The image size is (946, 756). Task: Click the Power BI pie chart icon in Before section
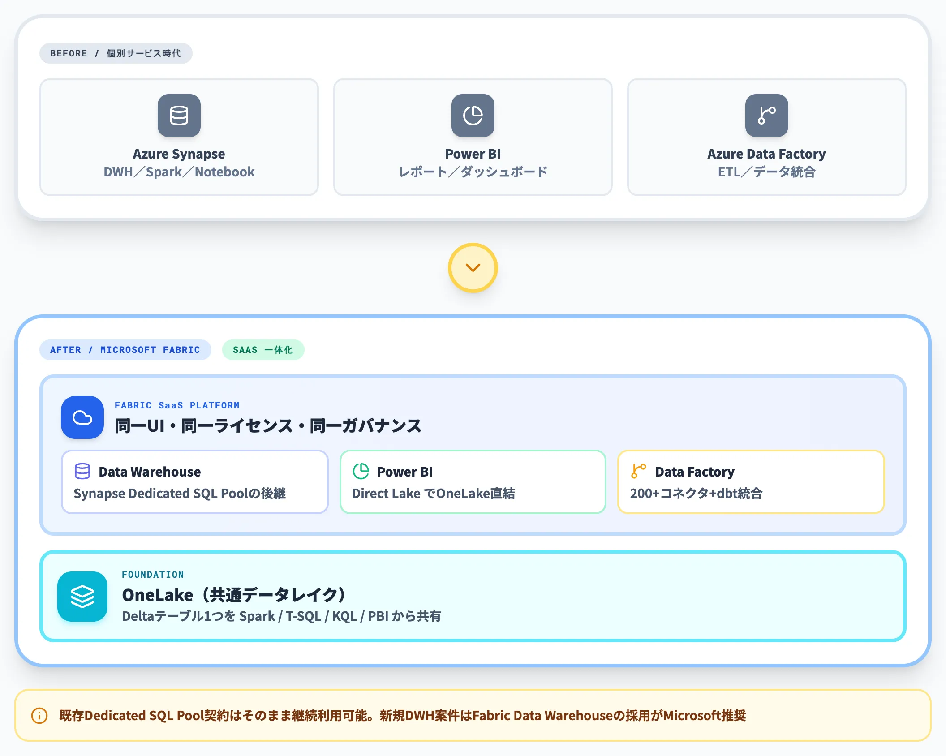[473, 116]
